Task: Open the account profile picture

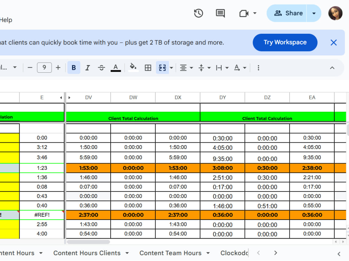Action: (x=335, y=13)
